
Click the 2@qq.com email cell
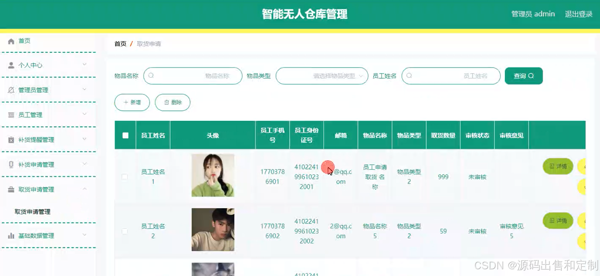pyautogui.click(x=341, y=231)
